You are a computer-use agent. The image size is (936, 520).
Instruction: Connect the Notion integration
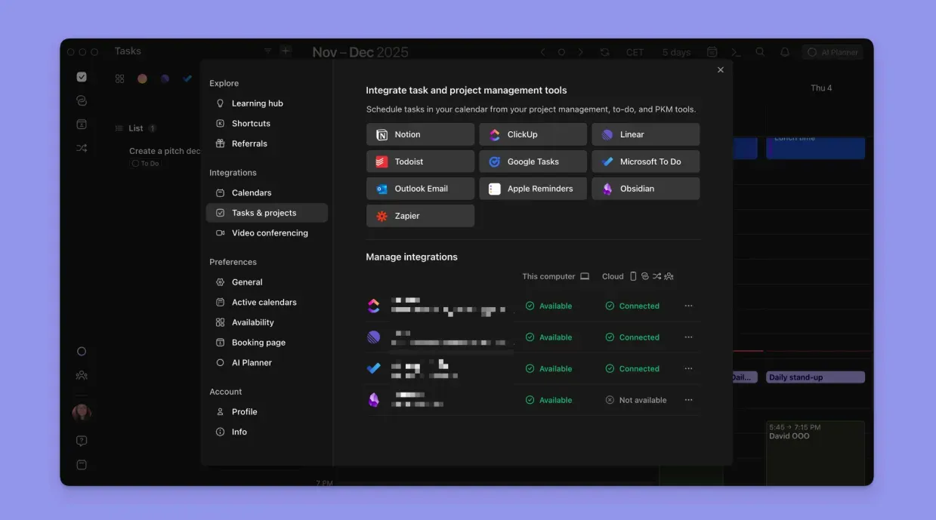pyautogui.click(x=420, y=134)
